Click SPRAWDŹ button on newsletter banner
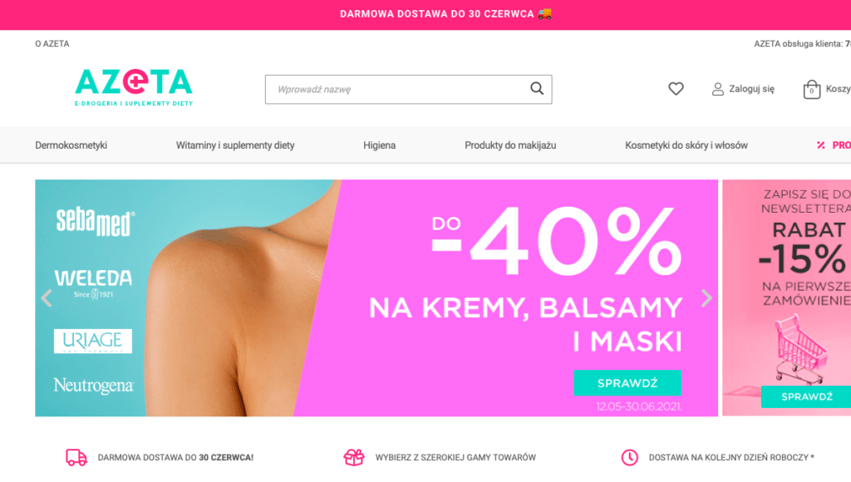Viewport: 851px width, 482px height. (806, 396)
